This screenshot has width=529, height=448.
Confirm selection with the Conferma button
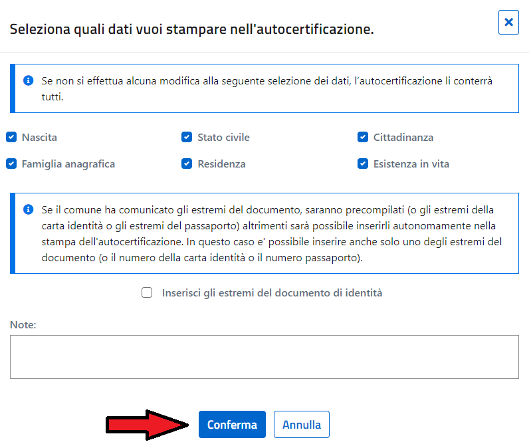tap(232, 424)
